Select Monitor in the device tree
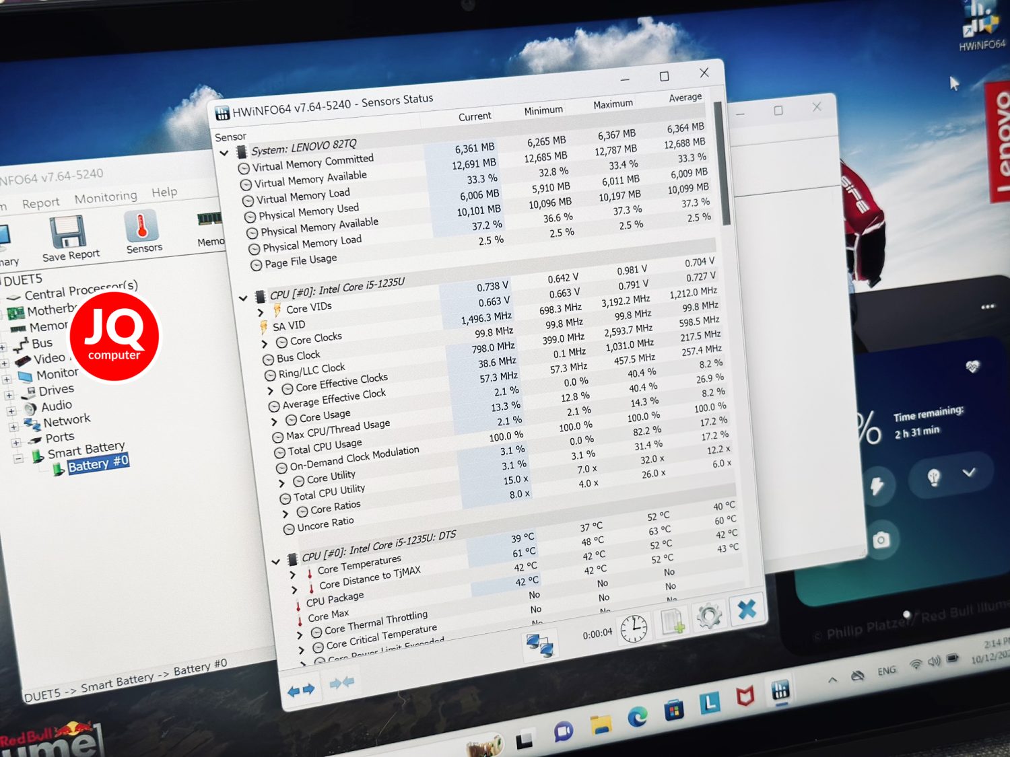This screenshot has height=757, width=1010. pos(57,373)
